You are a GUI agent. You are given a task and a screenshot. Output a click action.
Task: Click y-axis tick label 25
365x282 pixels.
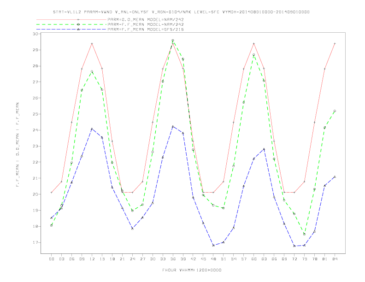pos(35,114)
